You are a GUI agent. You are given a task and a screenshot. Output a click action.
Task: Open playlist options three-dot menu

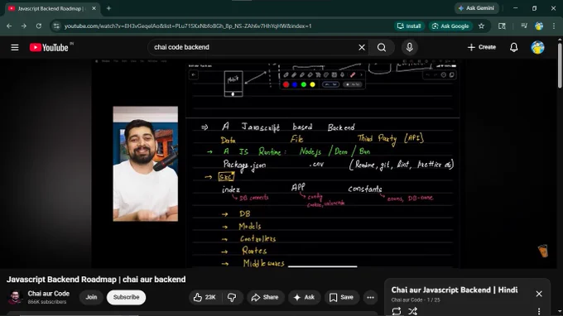click(x=539, y=311)
